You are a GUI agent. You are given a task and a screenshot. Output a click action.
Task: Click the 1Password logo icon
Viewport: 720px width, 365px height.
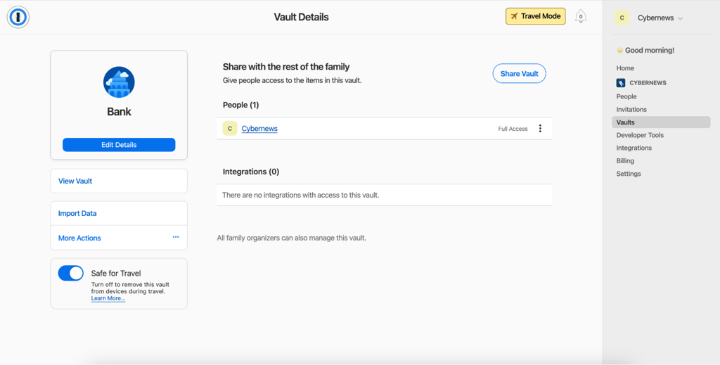(18, 18)
